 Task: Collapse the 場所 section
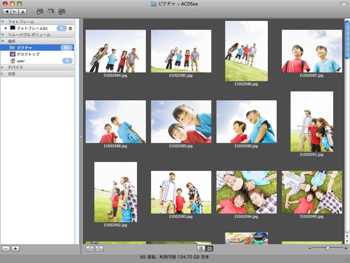[x=3, y=41]
